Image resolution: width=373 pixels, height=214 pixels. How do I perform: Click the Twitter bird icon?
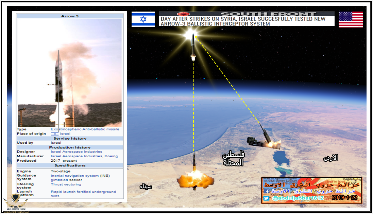(x=267, y=198)
